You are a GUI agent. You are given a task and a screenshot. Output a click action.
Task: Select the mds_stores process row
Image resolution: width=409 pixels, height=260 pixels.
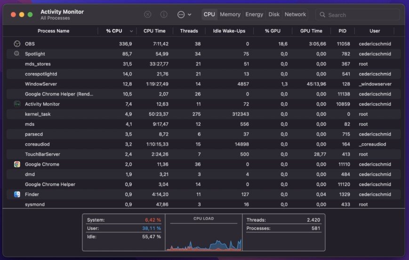click(203, 64)
